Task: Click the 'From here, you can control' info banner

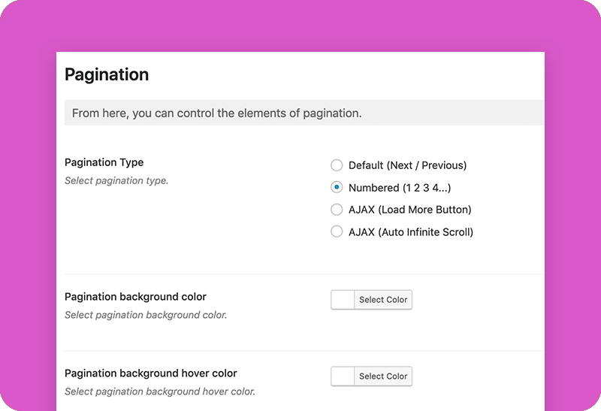Action: tap(304, 113)
